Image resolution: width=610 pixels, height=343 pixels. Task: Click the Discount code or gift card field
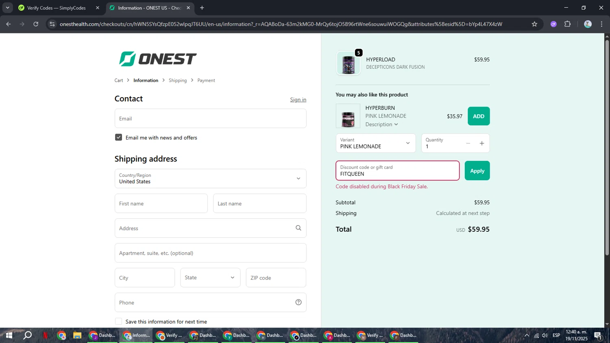click(x=397, y=171)
